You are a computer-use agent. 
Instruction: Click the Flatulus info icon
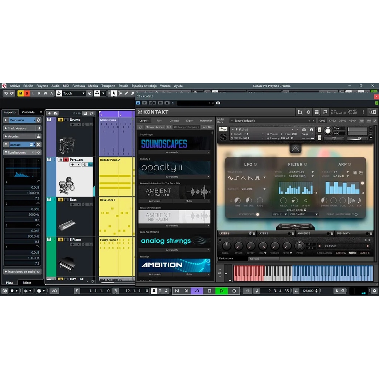tap(312, 130)
